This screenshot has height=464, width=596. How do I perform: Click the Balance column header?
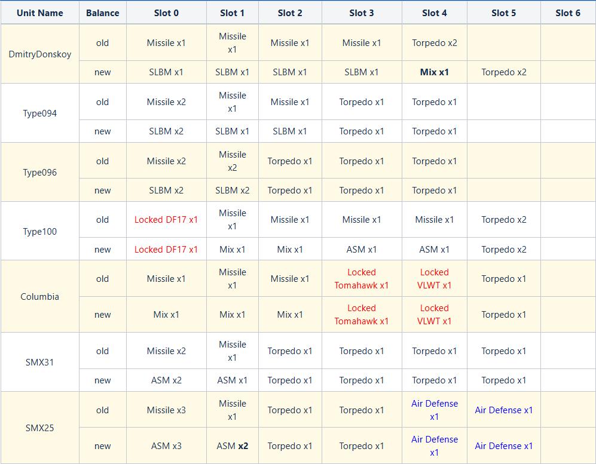103,13
